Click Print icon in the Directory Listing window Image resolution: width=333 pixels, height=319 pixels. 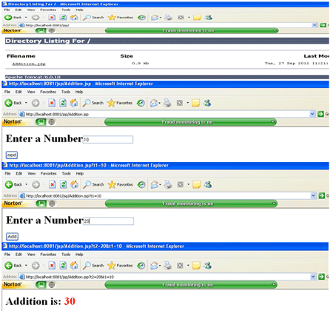click(x=169, y=18)
